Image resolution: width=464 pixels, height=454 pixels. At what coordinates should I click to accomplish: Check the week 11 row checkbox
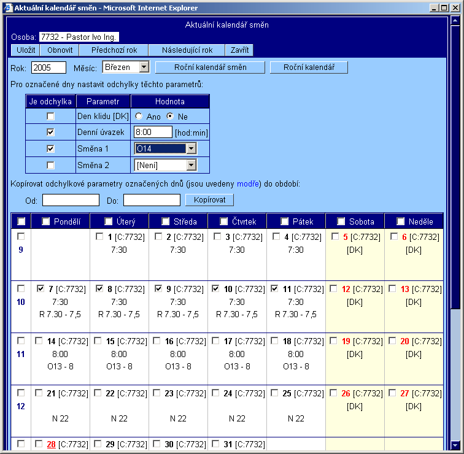point(21,340)
